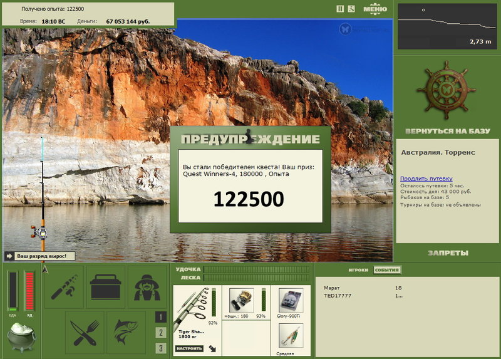The height and width of the screenshot is (359, 501).
Task: Click reel durability bar showing 93%
Action: [264, 299]
